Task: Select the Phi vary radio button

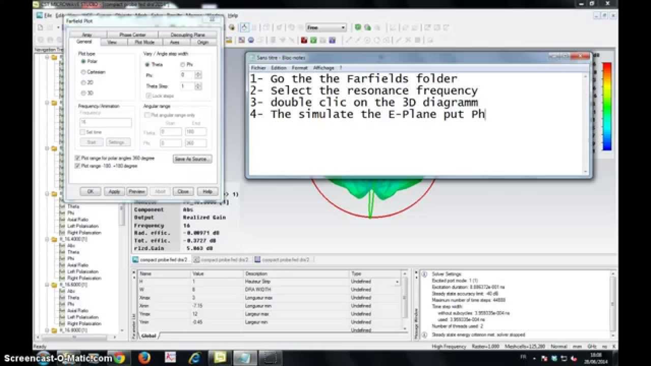Action: point(183,65)
